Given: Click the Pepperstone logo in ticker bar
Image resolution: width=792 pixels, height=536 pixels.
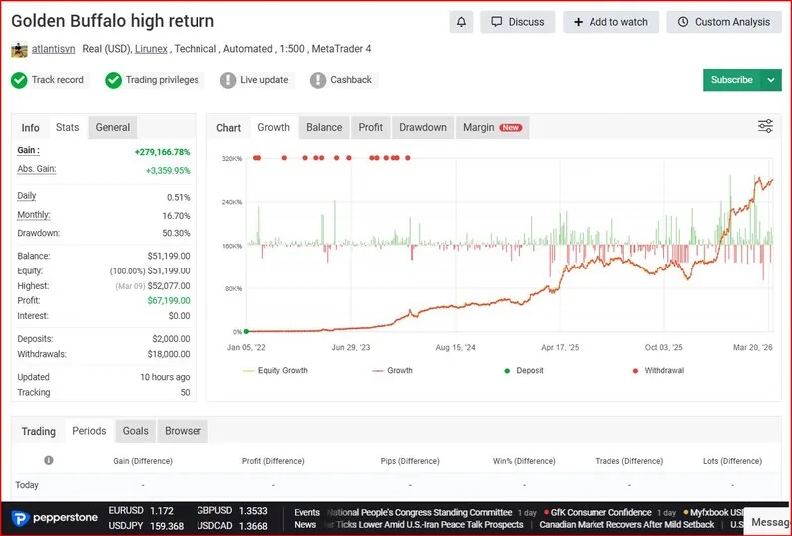Looking at the screenshot, I should pyautogui.click(x=55, y=518).
